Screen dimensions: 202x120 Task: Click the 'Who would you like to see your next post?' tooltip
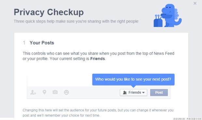pos(133,79)
